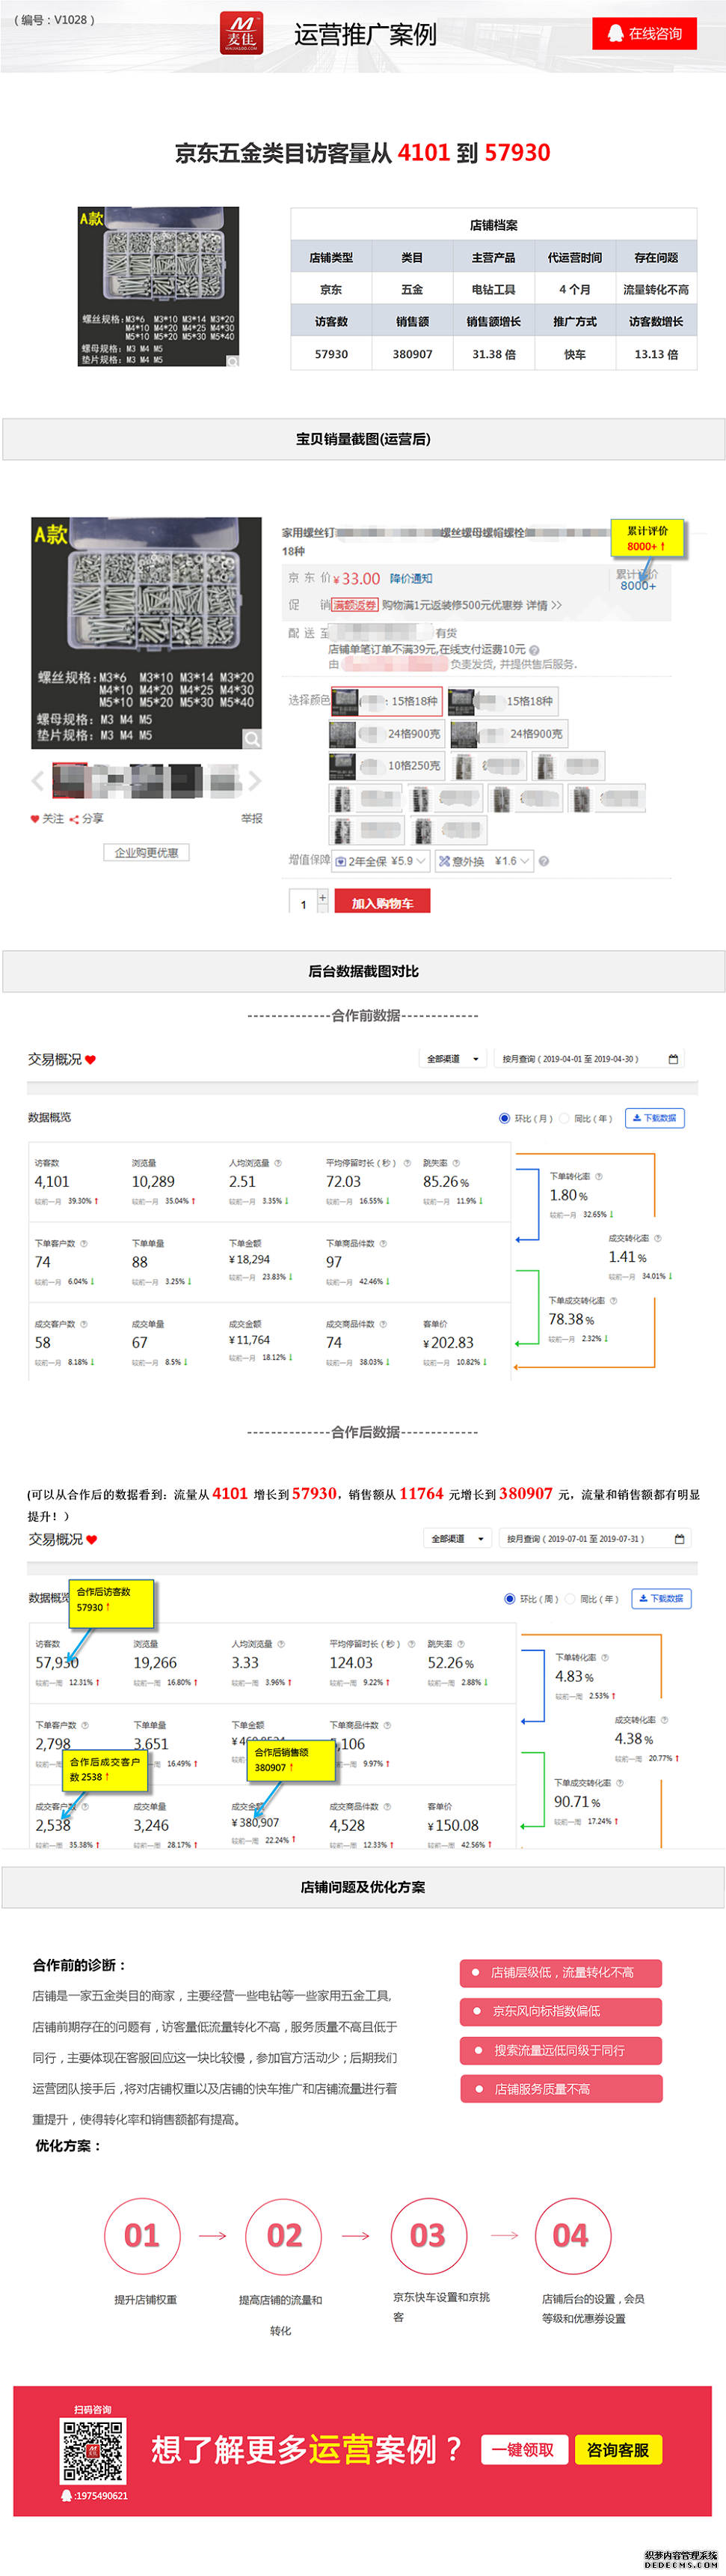Click help icon beside 人均浏览量 value 3.33
726x2576 pixels.
(x=282, y=1644)
